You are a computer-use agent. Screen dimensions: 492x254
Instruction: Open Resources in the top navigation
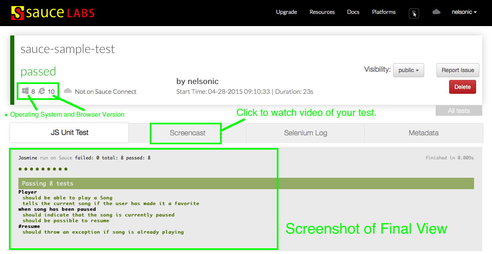322,12
